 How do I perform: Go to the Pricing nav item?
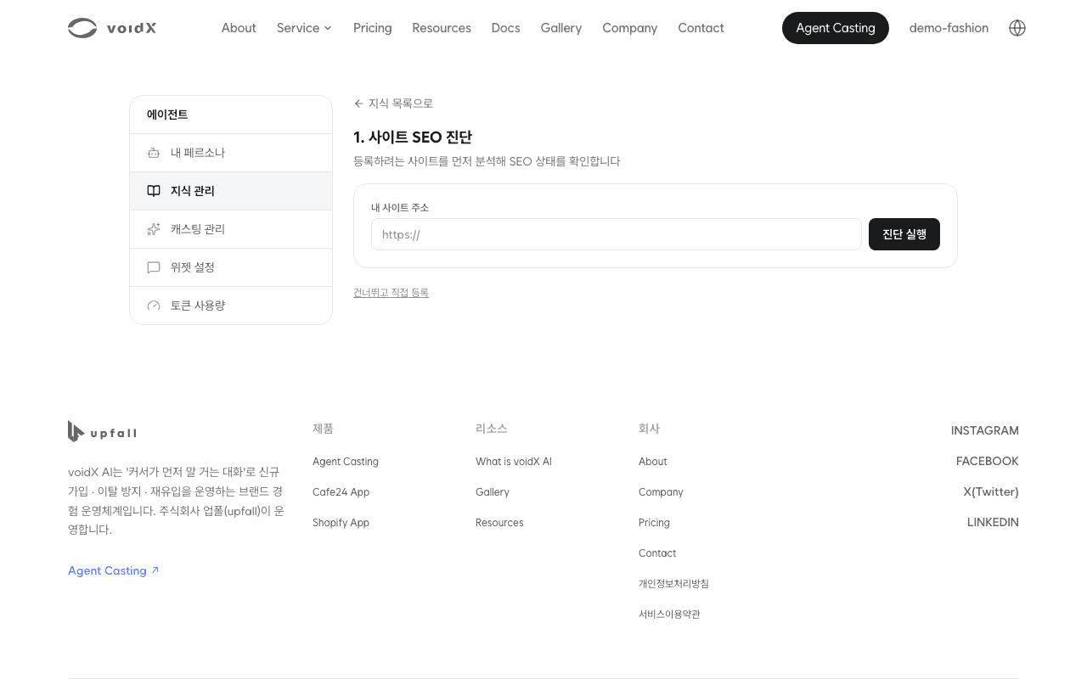[373, 28]
